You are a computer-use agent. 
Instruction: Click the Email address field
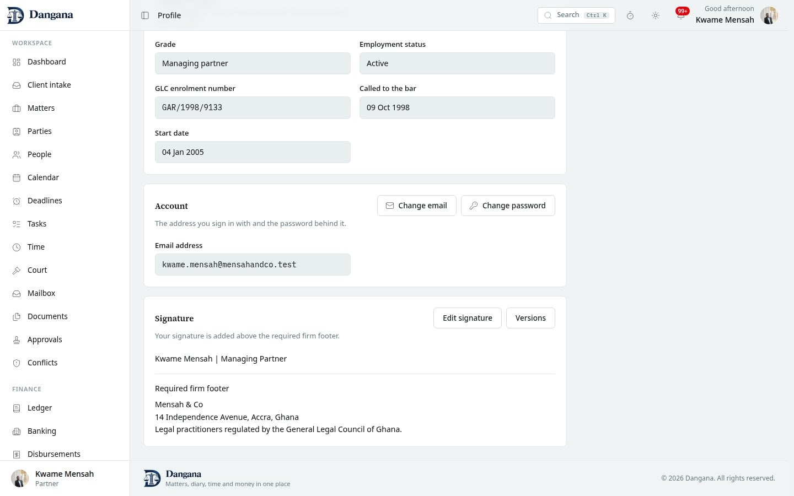click(253, 265)
